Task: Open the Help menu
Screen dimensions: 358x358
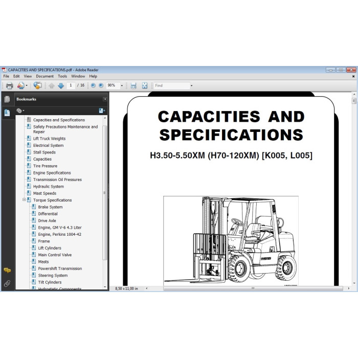Action: pos(93,76)
